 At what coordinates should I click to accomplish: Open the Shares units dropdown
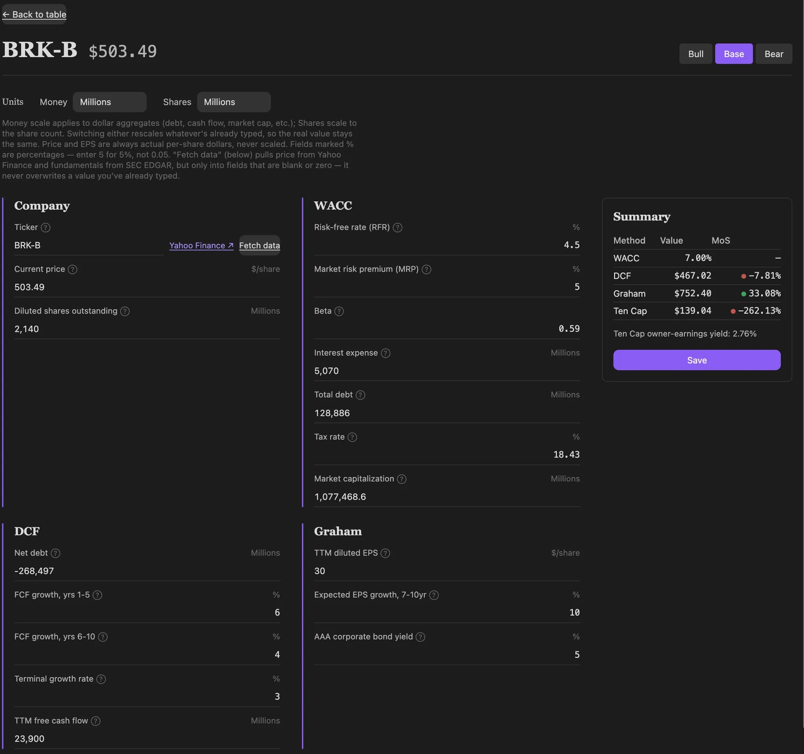point(234,102)
